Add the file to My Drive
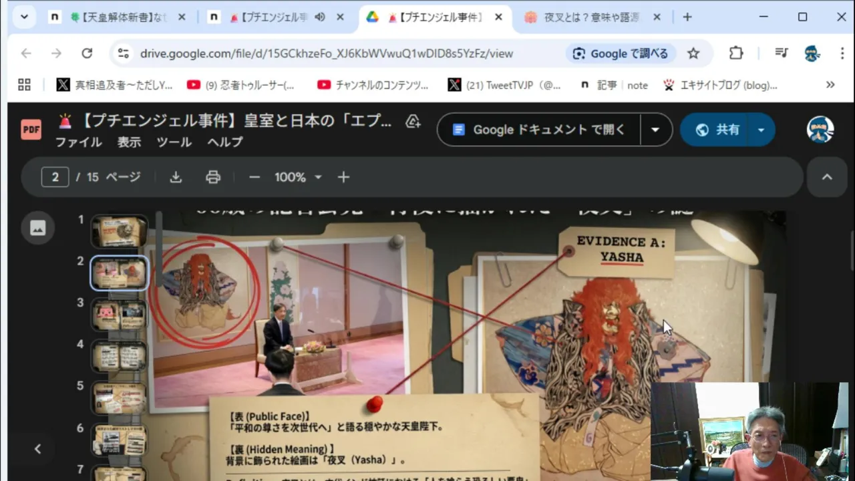Screen dimensions: 855x481 point(413,121)
